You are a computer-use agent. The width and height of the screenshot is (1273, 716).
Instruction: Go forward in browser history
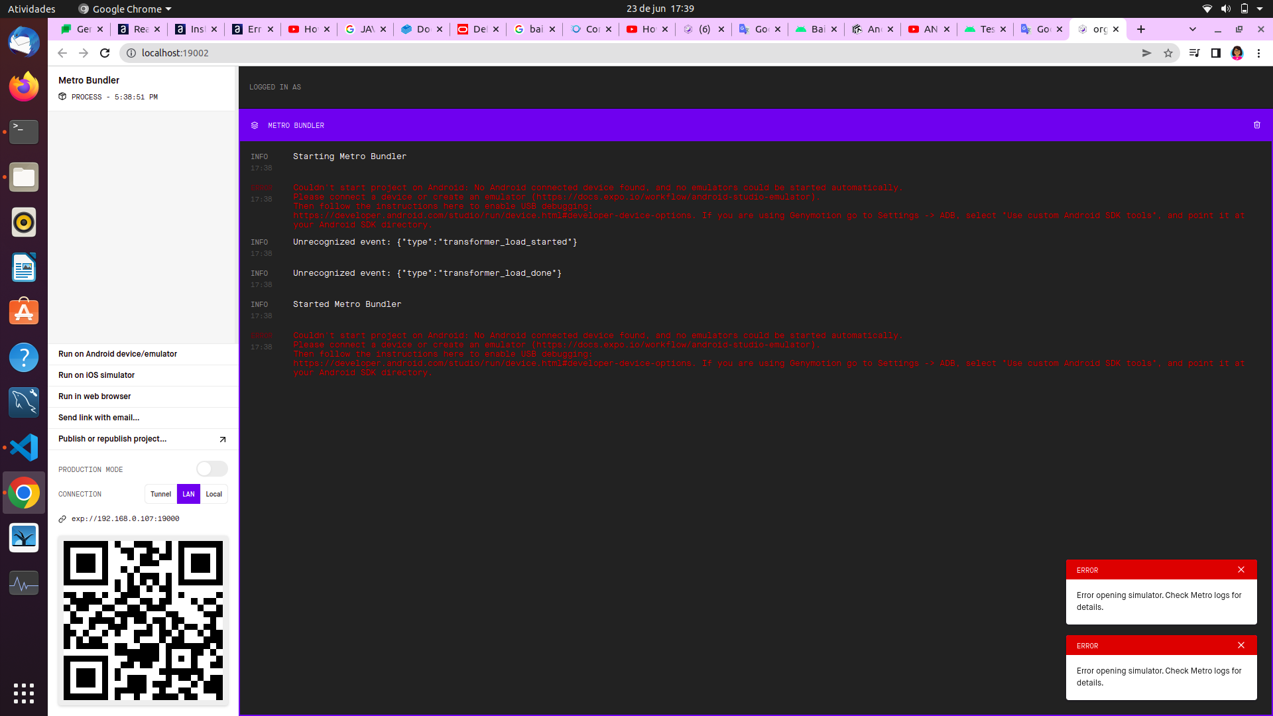point(84,53)
